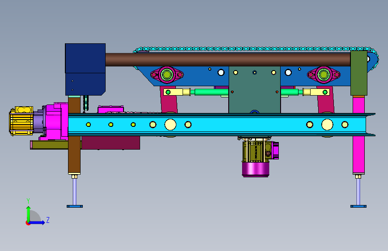Click the "Z" axis label
388x251 pixels.
coord(48,220)
